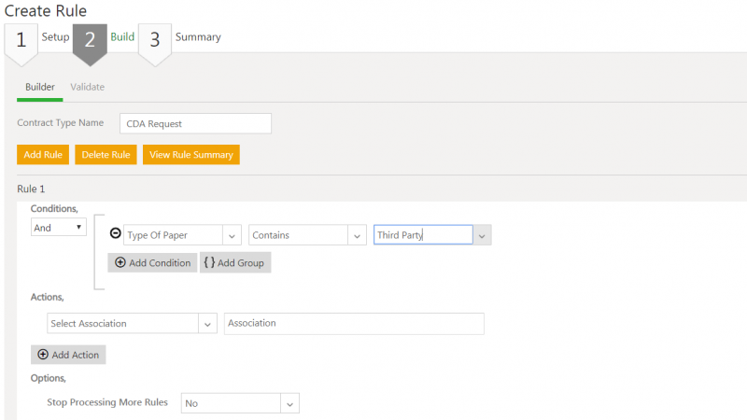Open the Contains operator dropdown
The image size is (747, 420).
(356, 236)
